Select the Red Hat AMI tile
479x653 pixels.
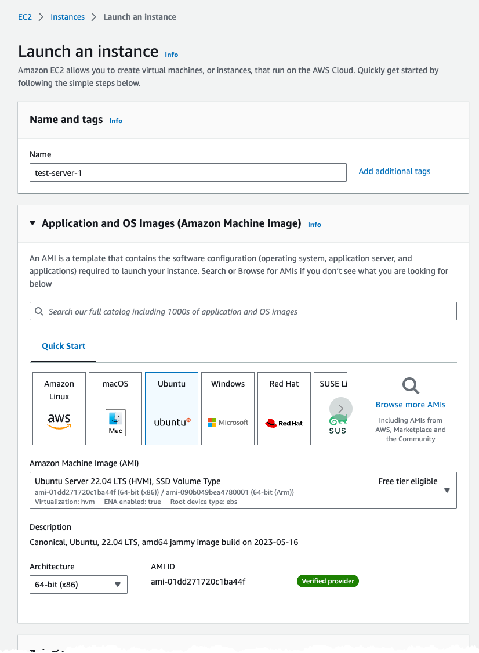(284, 409)
